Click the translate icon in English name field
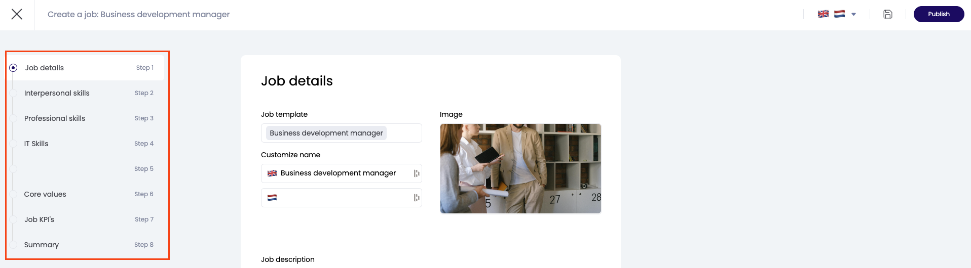Screen dimensions: 971x268 pos(416,173)
